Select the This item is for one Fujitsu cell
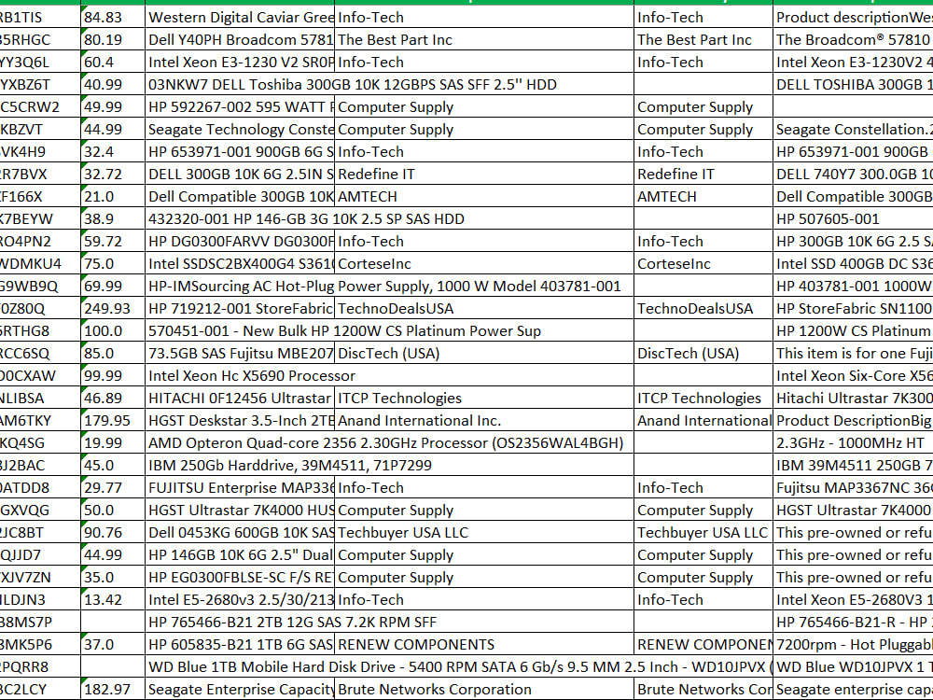This screenshot has width=933, height=700. tap(853, 353)
